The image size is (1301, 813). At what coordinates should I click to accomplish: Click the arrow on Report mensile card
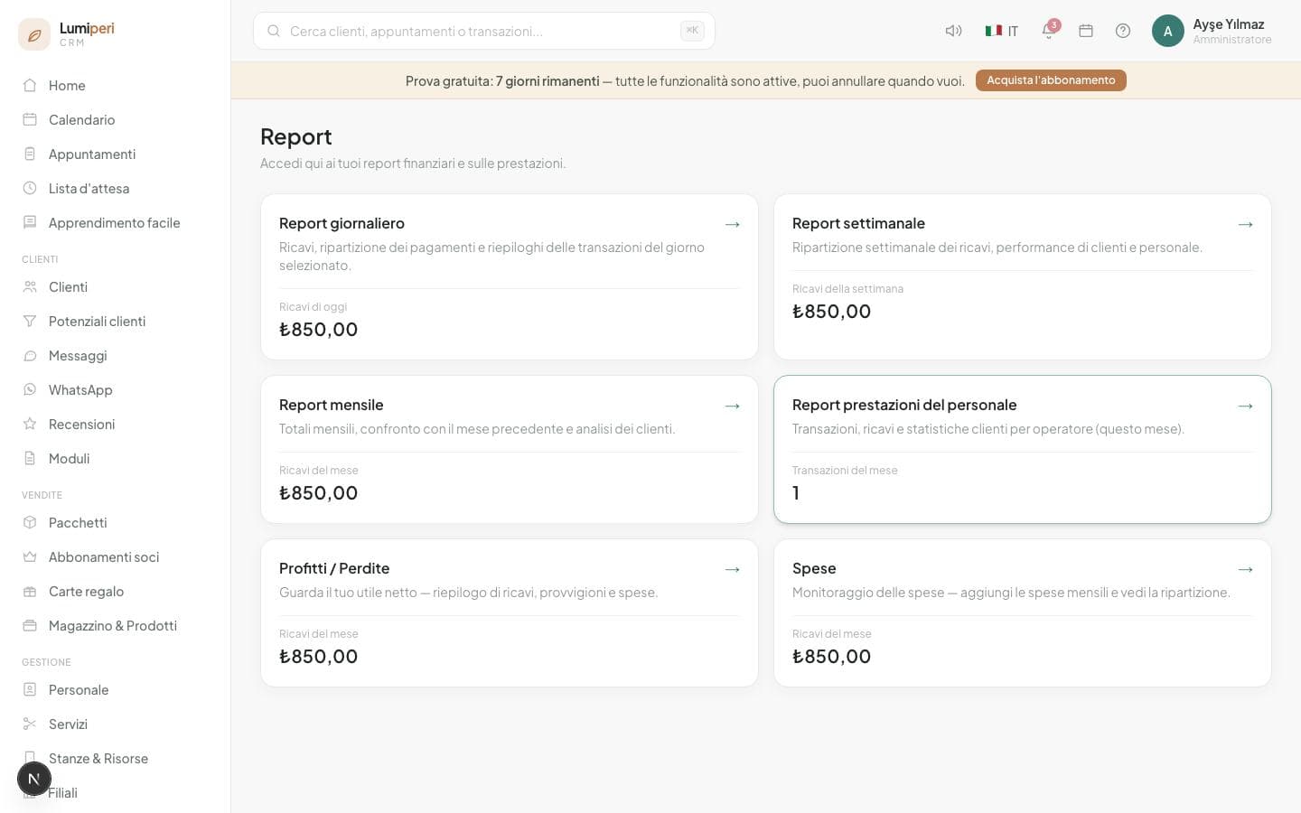733,406
